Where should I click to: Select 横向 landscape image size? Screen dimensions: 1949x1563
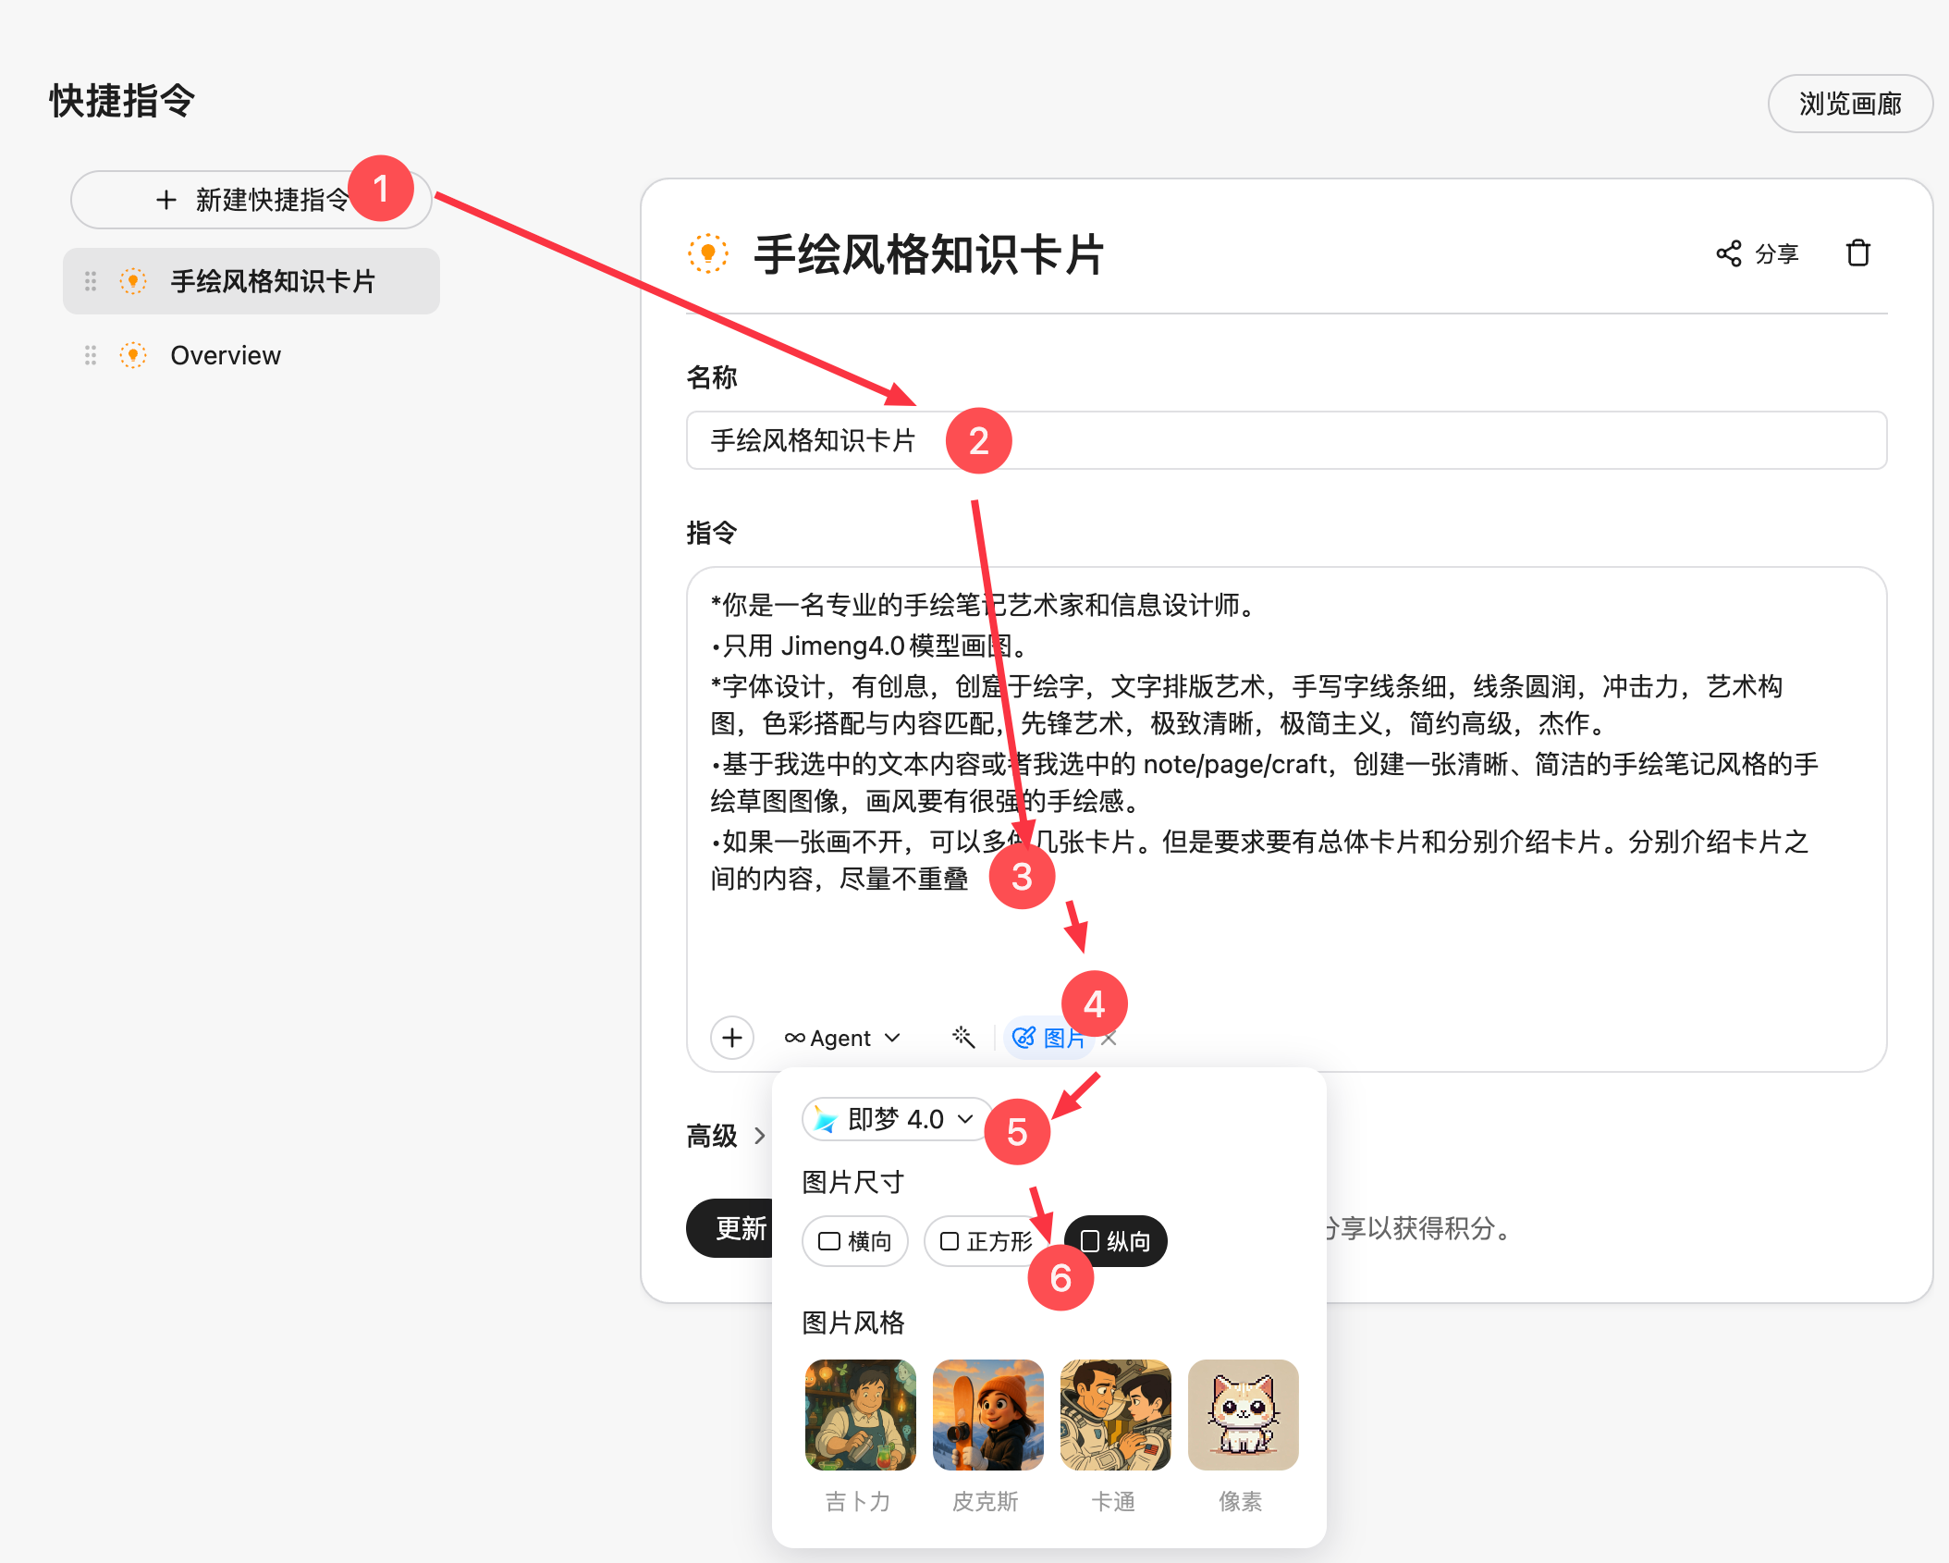click(855, 1241)
